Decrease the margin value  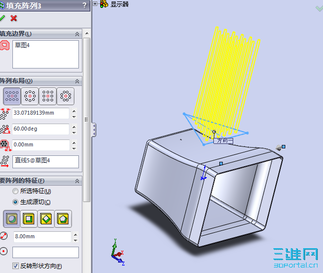coord(74,148)
